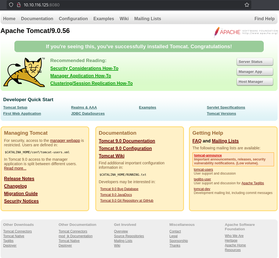Viewport: 279px width, 258px height.
Task: Go to Find Help in navigation bar
Action: click(x=264, y=19)
